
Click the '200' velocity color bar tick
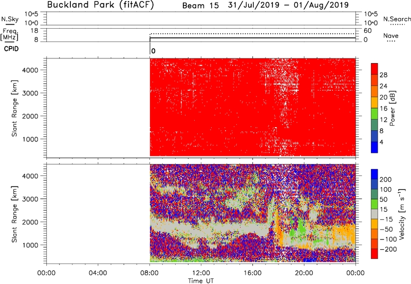[386, 179]
